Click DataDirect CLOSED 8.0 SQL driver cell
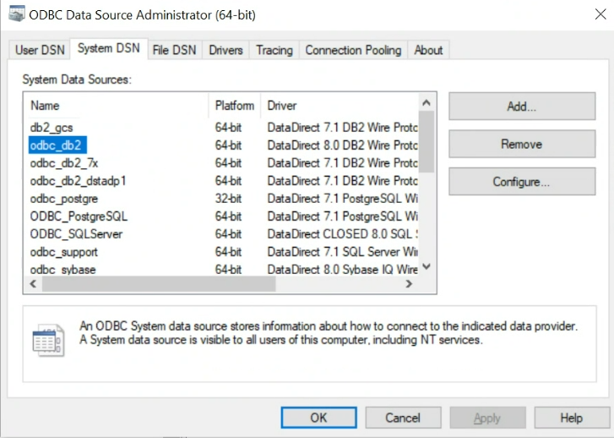The width and height of the screenshot is (614, 438). 343,234
